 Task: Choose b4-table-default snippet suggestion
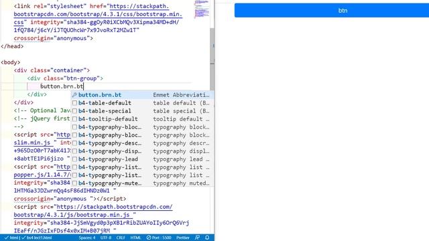point(142,103)
